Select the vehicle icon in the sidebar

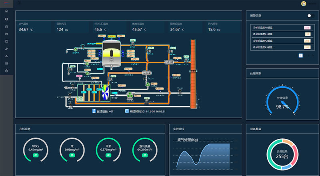click(x=6, y=26)
